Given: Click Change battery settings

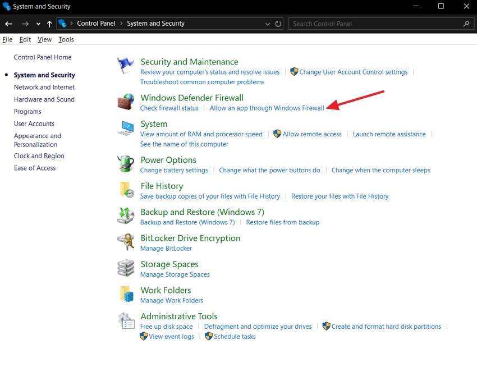Looking at the screenshot, I should (x=174, y=170).
